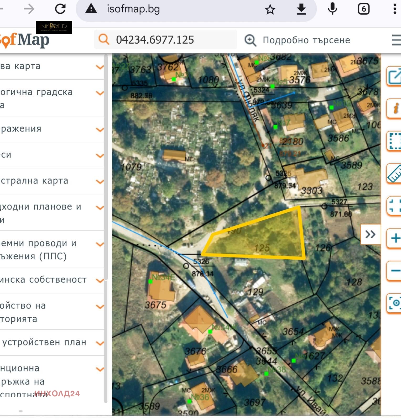401x420 pixels.
Task: Zoom out of the map with minus button
Action: click(394, 271)
